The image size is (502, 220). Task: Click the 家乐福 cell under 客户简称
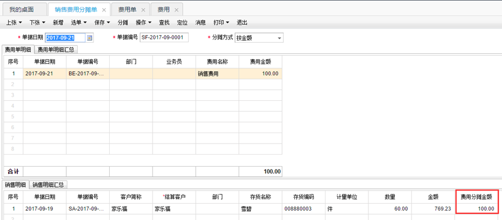[131, 209]
